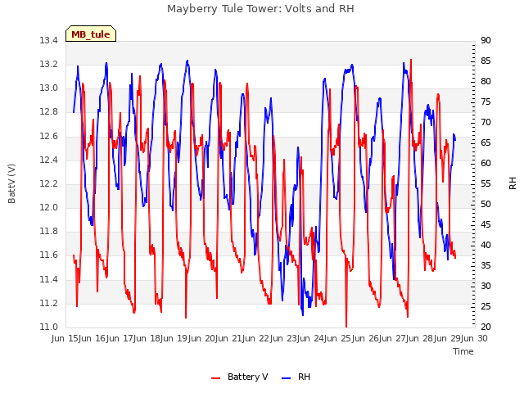Click the 11.4 left axis value
This screenshot has width=524, height=393.
(x=49, y=280)
